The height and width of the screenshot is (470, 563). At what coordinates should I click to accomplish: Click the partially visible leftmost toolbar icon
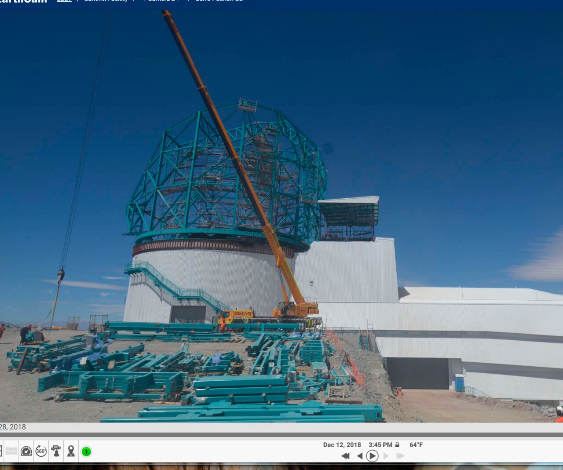click(1, 452)
